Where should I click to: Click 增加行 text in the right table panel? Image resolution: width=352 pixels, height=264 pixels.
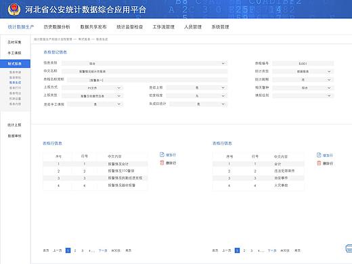[x=328, y=156]
